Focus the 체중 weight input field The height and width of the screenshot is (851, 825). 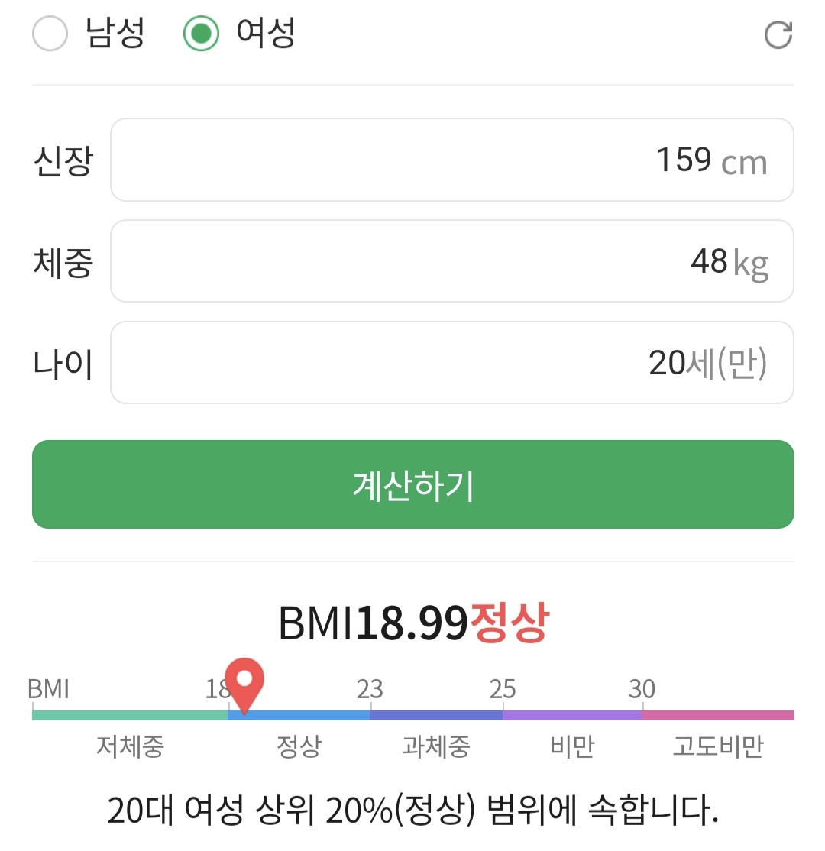click(x=451, y=261)
